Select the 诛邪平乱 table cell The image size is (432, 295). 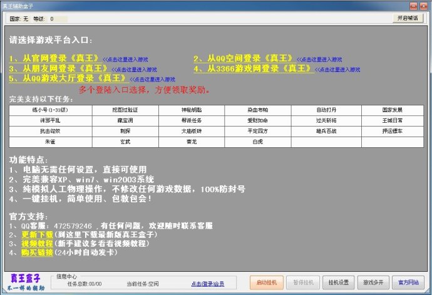51,121
